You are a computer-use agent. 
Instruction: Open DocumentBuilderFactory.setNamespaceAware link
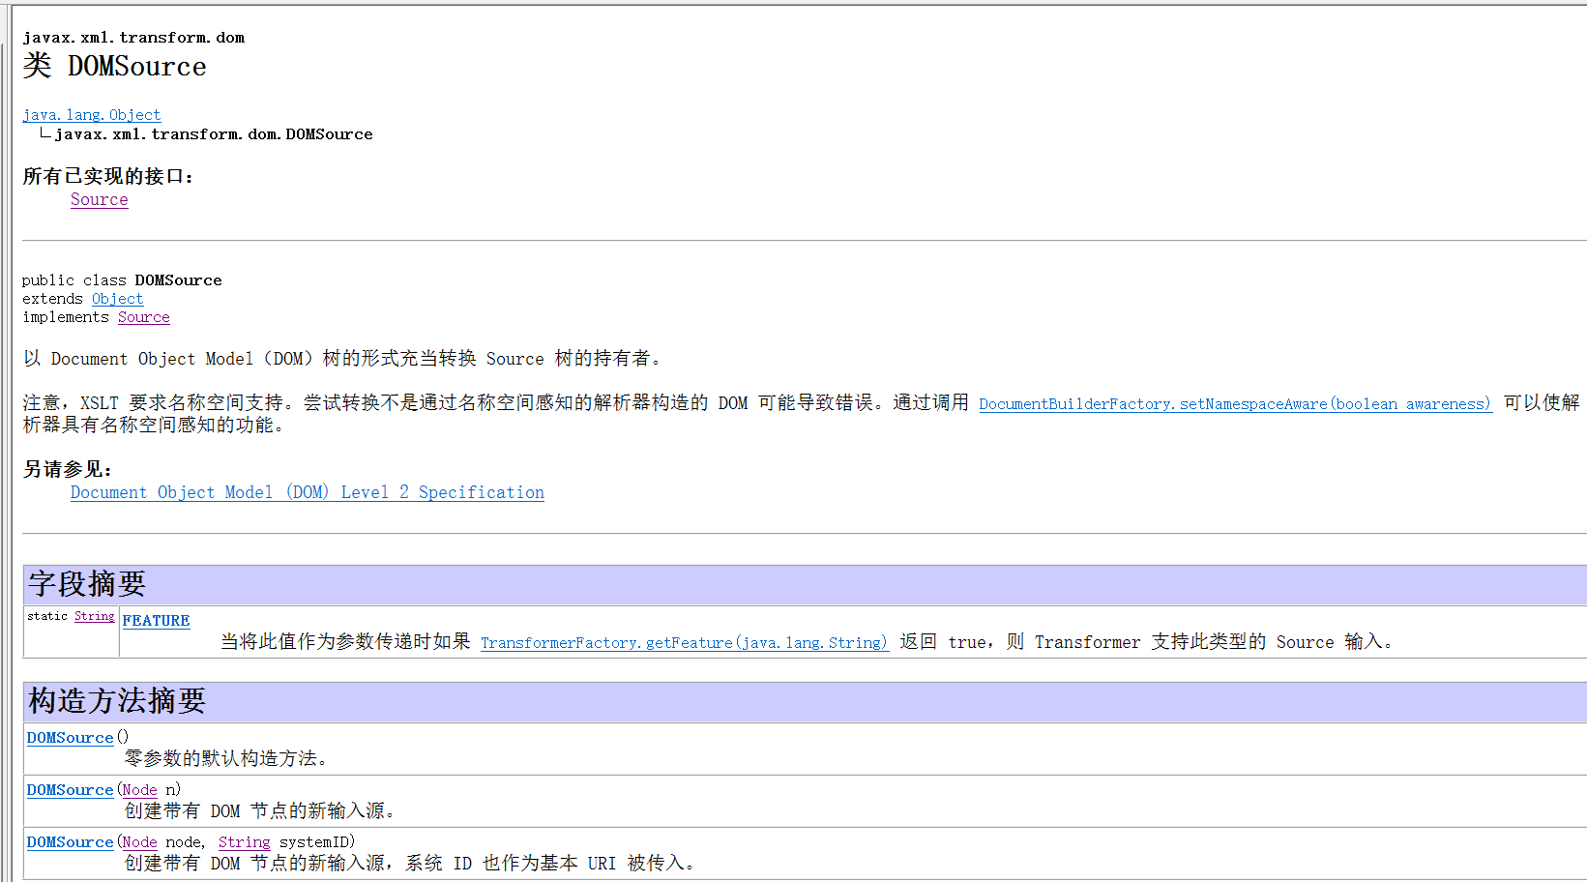pos(1235,403)
